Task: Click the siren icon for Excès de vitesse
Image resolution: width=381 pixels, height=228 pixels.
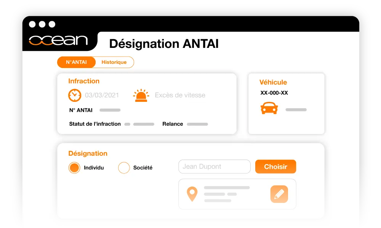Action: coord(141,95)
